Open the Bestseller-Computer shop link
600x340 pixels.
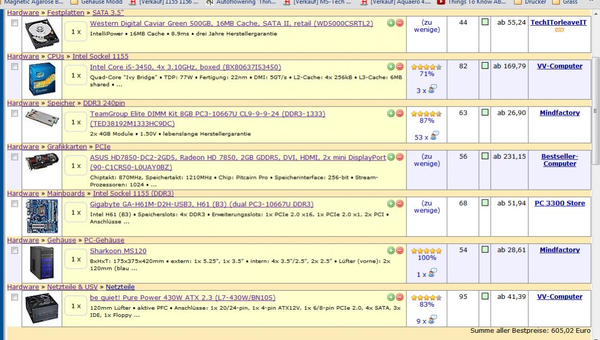559,160
